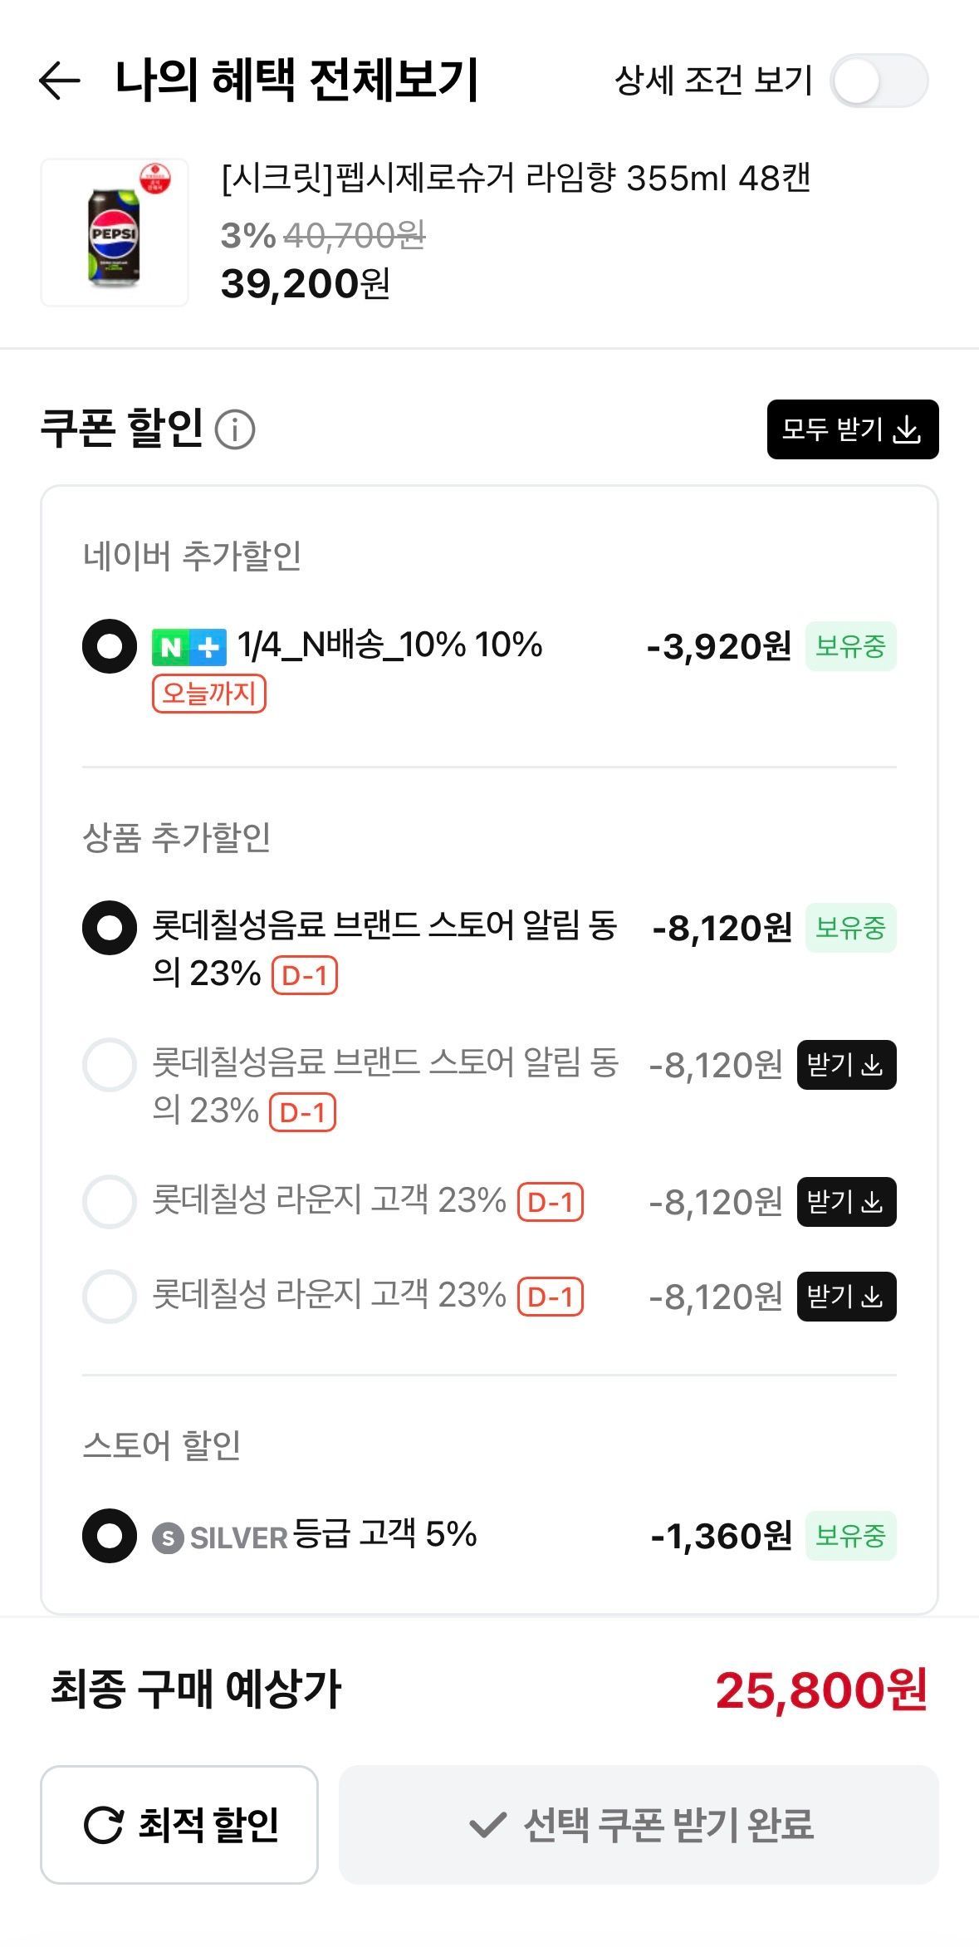Viewport: 979px width, 1947px height.
Task: Click the 보유중 badge on the SILVER coupon
Action: 850,1536
